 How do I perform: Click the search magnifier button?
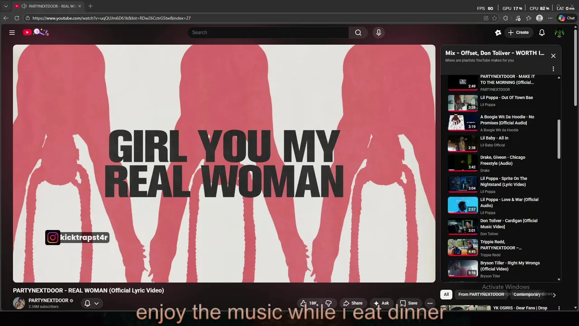click(358, 33)
